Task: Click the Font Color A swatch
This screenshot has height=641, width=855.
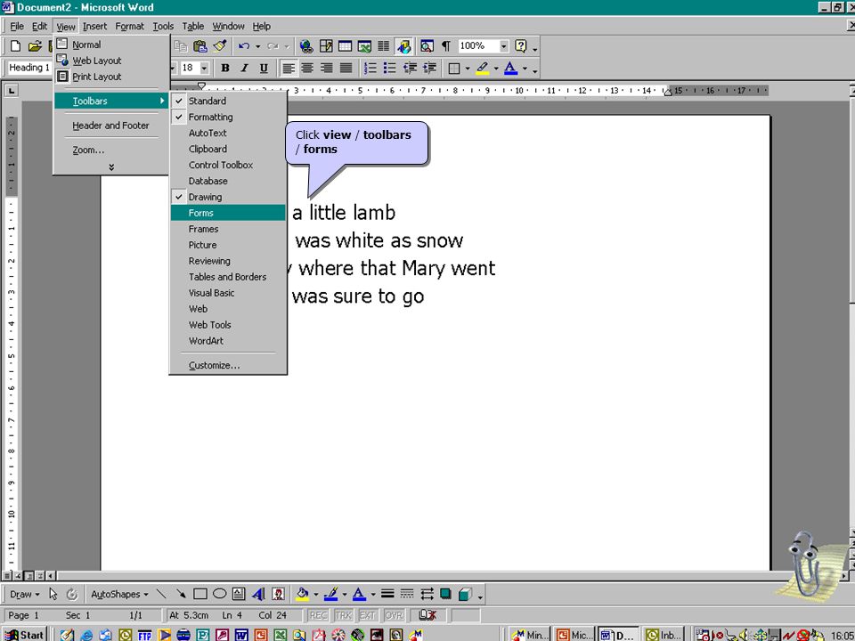Action: pyautogui.click(x=511, y=69)
